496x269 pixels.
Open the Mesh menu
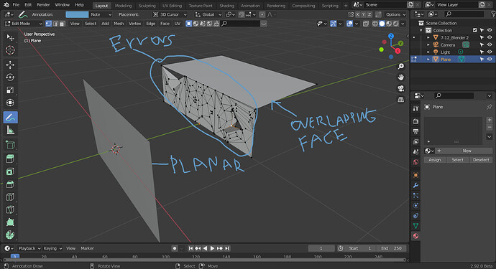click(x=119, y=24)
